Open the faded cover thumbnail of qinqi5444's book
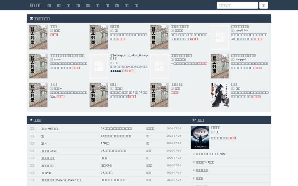The height and width of the screenshot is (186, 298). tap(220, 37)
